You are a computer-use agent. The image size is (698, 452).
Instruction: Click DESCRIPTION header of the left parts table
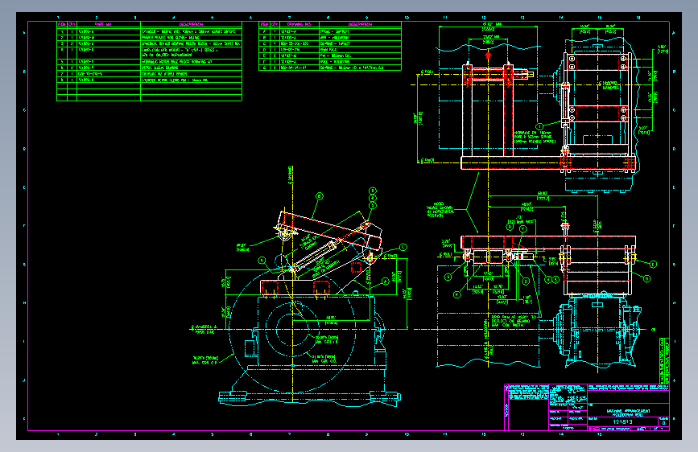pos(191,24)
